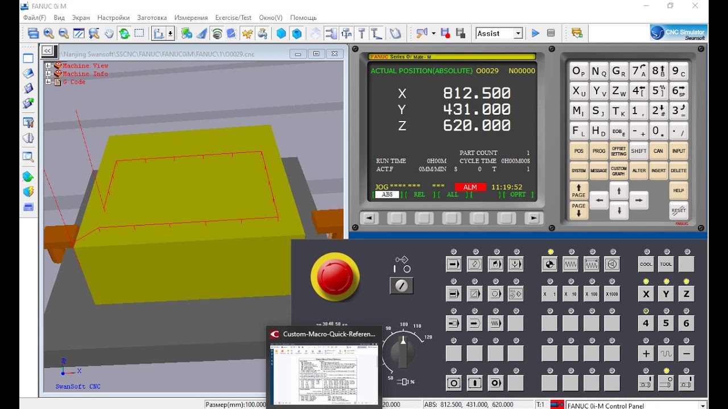Click the POS key on keypad
Screen dimensions: 728x409
(x=578, y=151)
